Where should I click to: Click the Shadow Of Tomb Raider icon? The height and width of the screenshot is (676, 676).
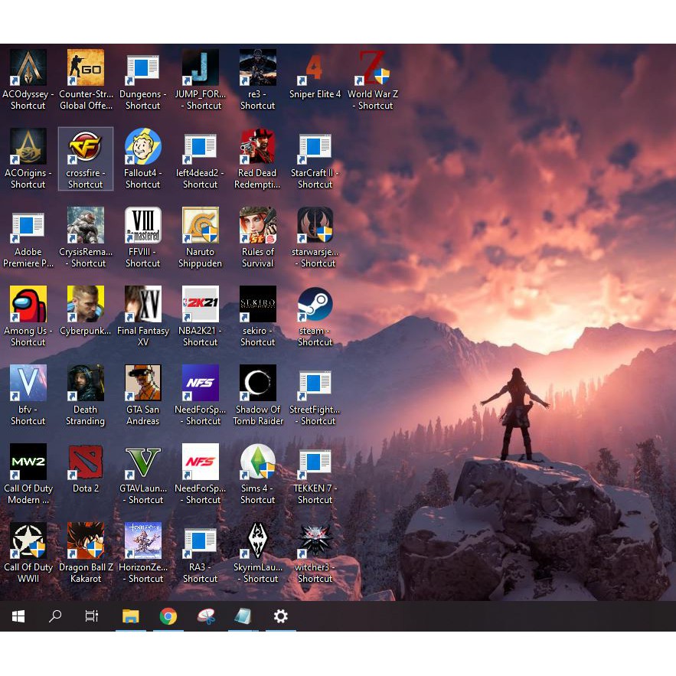[x=257, y=384]
